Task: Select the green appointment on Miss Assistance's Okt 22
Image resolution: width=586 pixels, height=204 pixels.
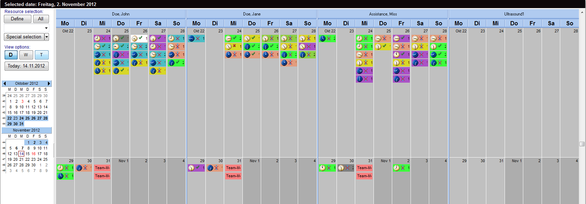Action: [x=327, y=38]
